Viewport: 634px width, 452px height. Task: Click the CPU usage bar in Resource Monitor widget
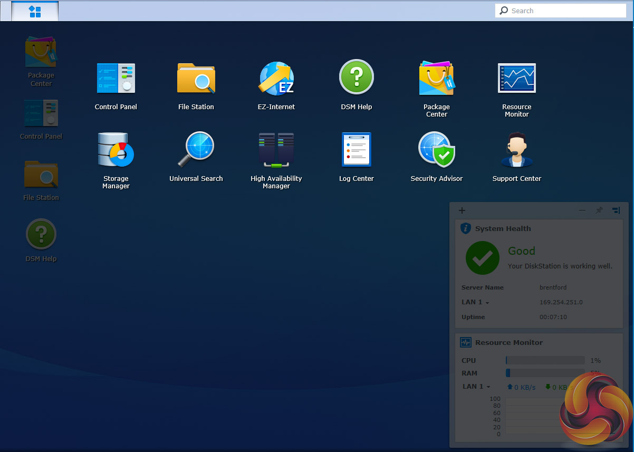[x=545, y=361]
